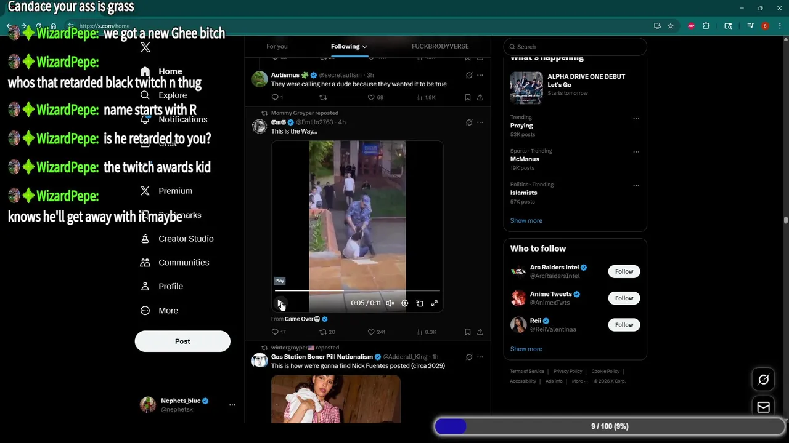The height and width of the screenshot is (443, 789).
Task: Reply to Emilio's post with 17 replies
Action: pyautogui.click(x=279, y=332)
